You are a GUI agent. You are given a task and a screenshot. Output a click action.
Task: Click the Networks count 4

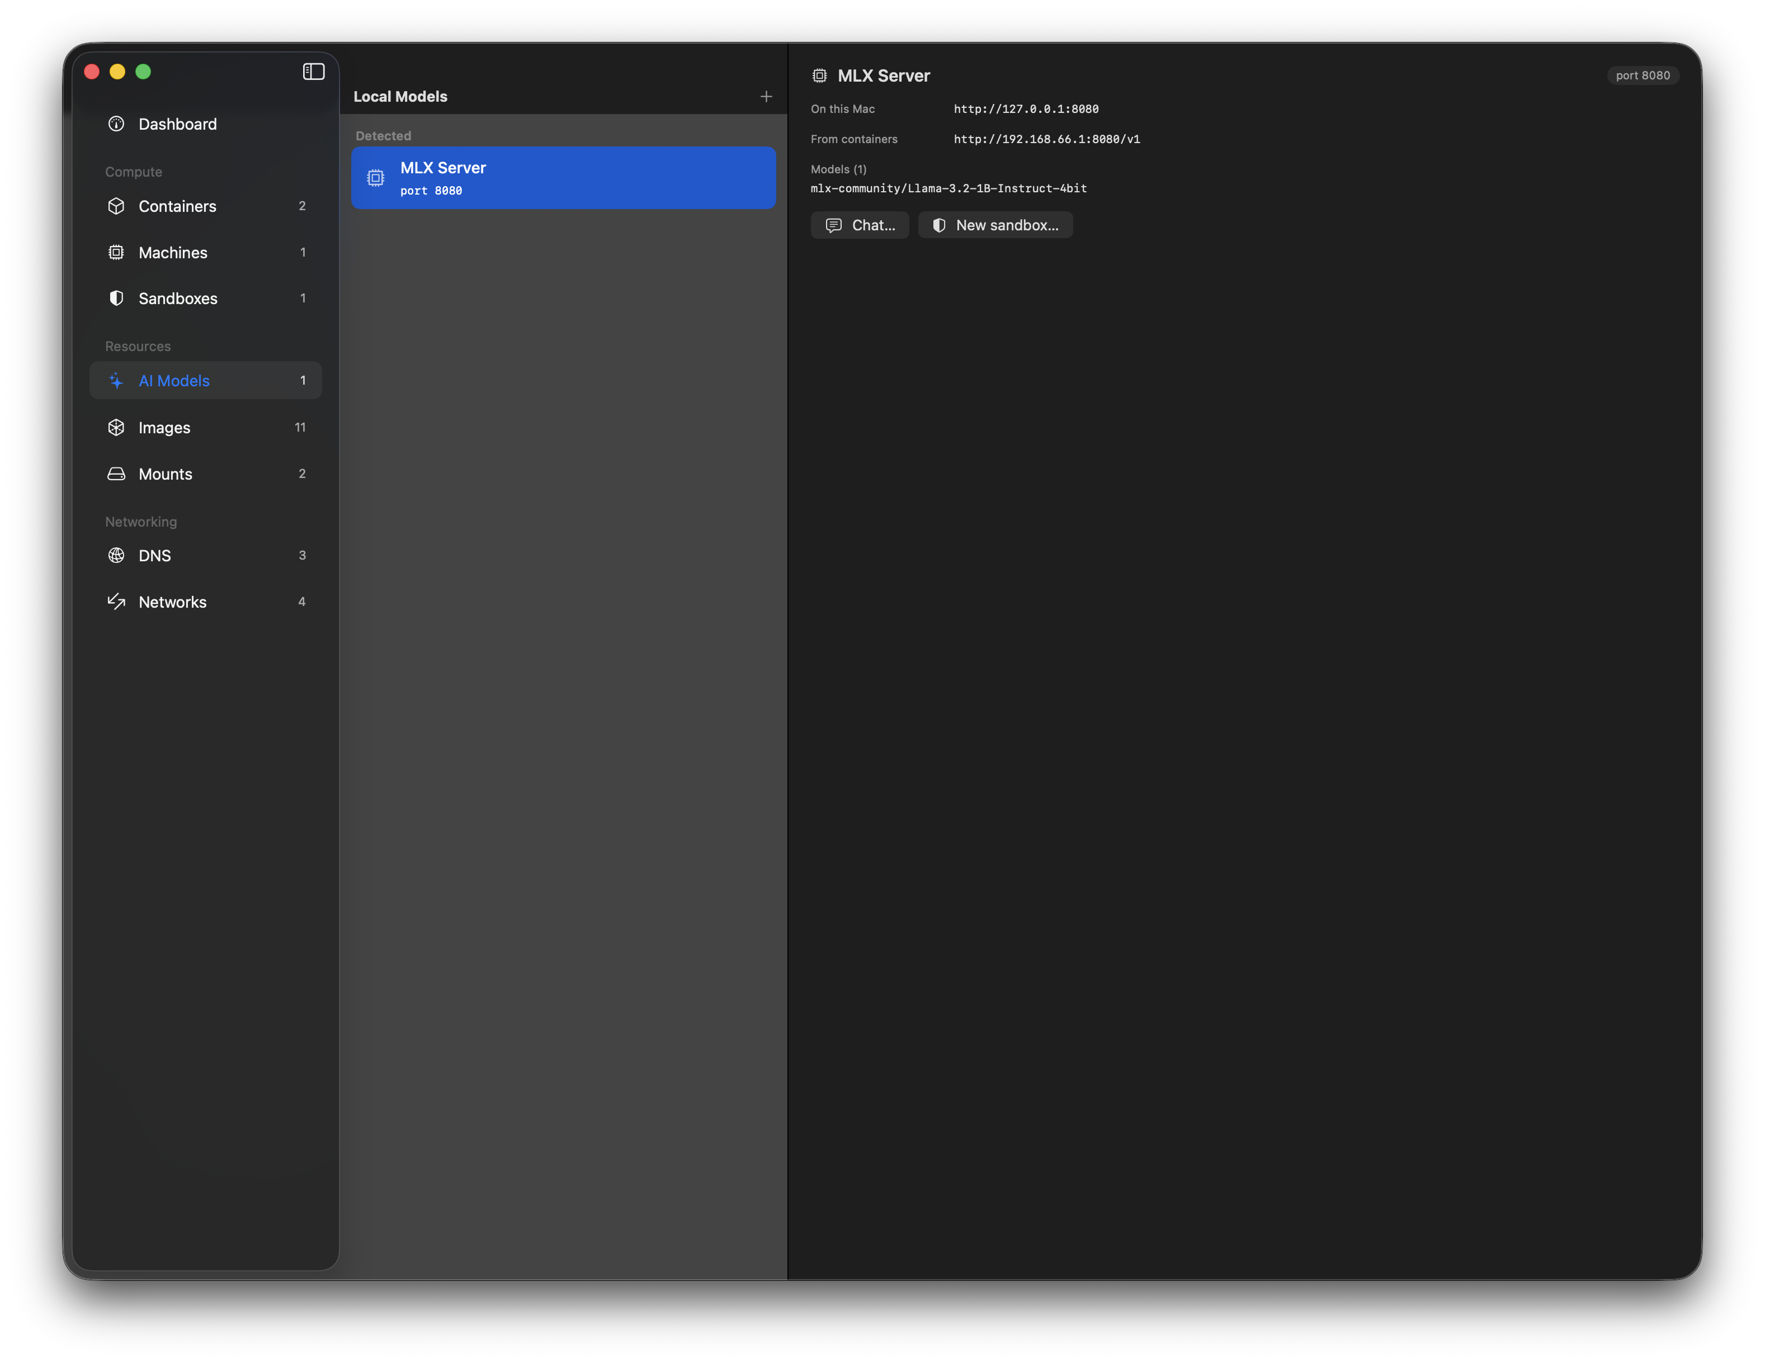[301, 601]
